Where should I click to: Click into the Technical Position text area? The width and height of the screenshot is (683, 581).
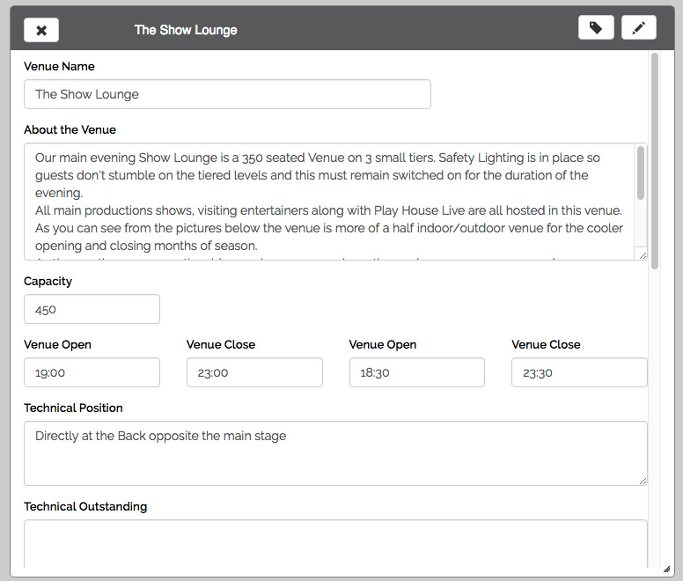[334, 453]
